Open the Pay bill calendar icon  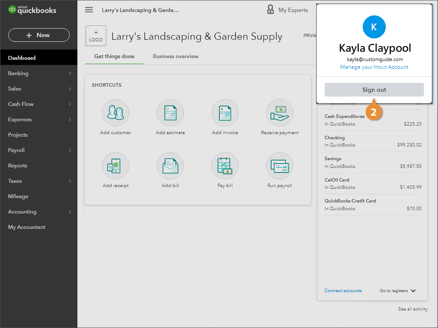click(225, 166)
